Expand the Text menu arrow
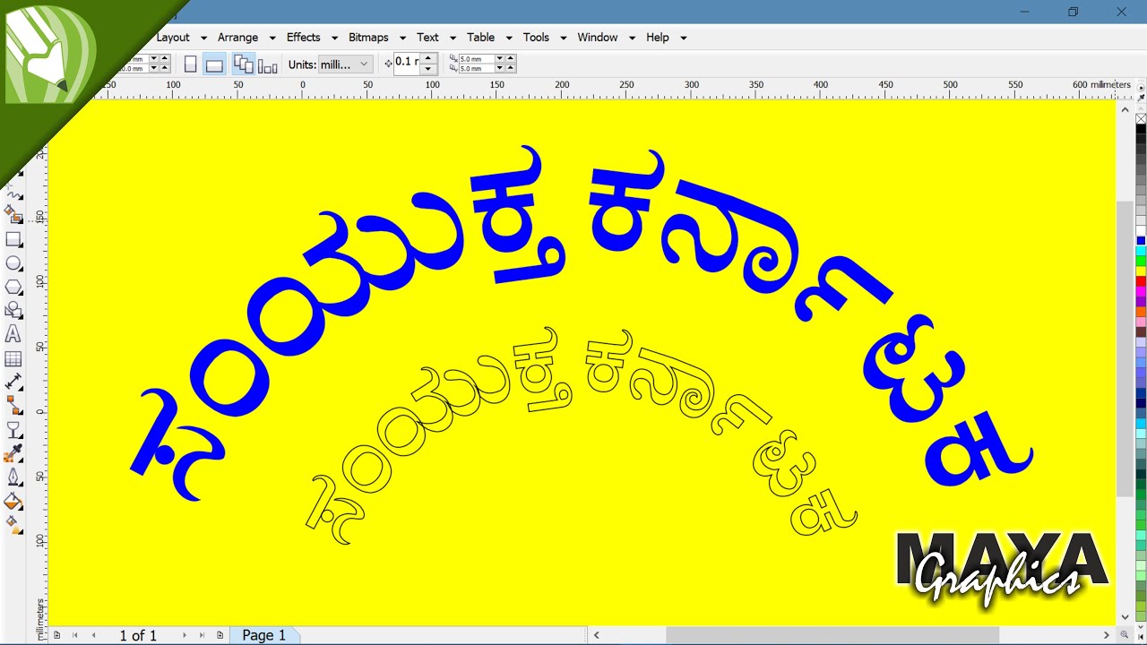The width and height of the screenshot is (1147, 645). (x=453, y=38)
